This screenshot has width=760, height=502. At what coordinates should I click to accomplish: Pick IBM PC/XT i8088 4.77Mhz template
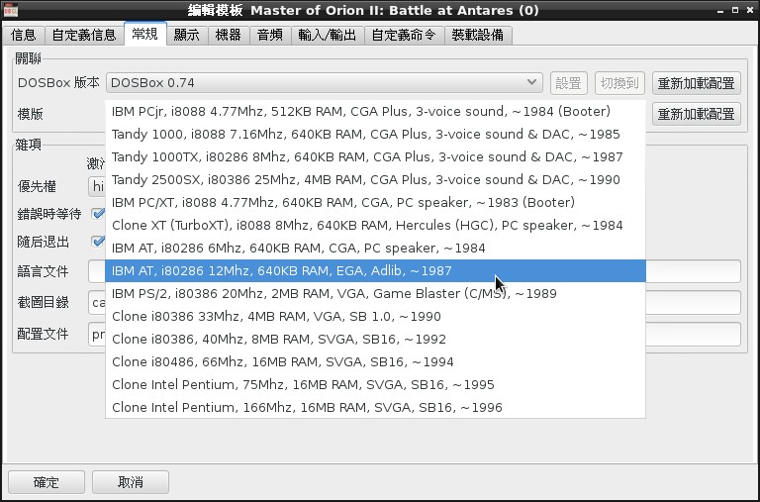pyautogui.click(x=376, y=203)
